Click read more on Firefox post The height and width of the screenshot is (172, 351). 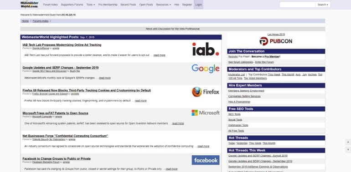(x=140, y=101)
